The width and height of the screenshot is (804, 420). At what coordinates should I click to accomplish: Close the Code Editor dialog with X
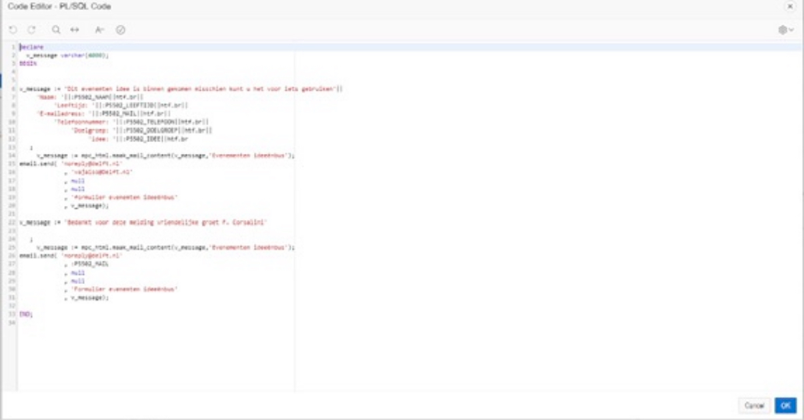coord(791,6)
